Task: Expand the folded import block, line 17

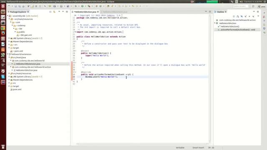Action: tap(76, 32)
